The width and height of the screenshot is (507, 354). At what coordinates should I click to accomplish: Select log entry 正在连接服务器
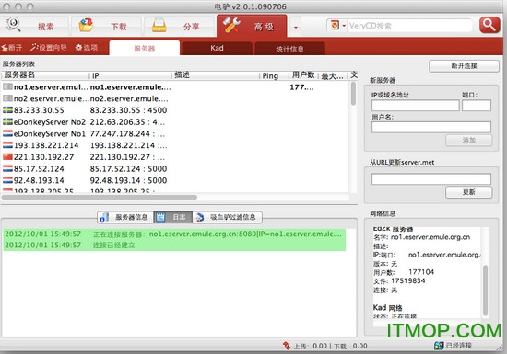[x=174, y=234]
